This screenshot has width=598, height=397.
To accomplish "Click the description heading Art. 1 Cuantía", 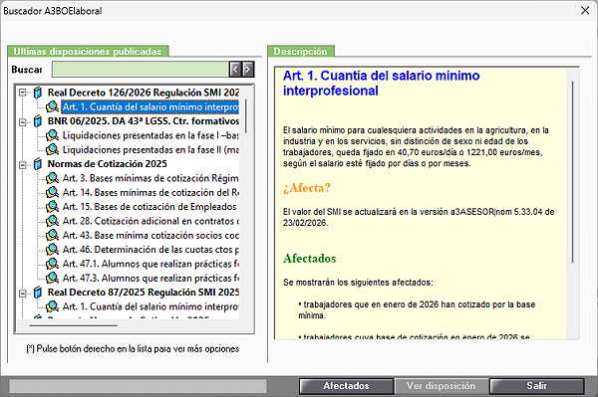I will tap(381, 84).
